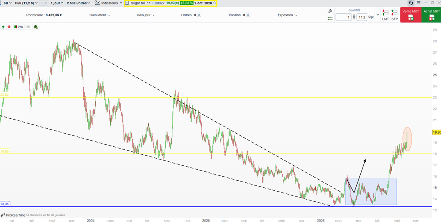Click the green order list icon below the wrench
Viewport: 441px width, 222px height.
point(330,18)
